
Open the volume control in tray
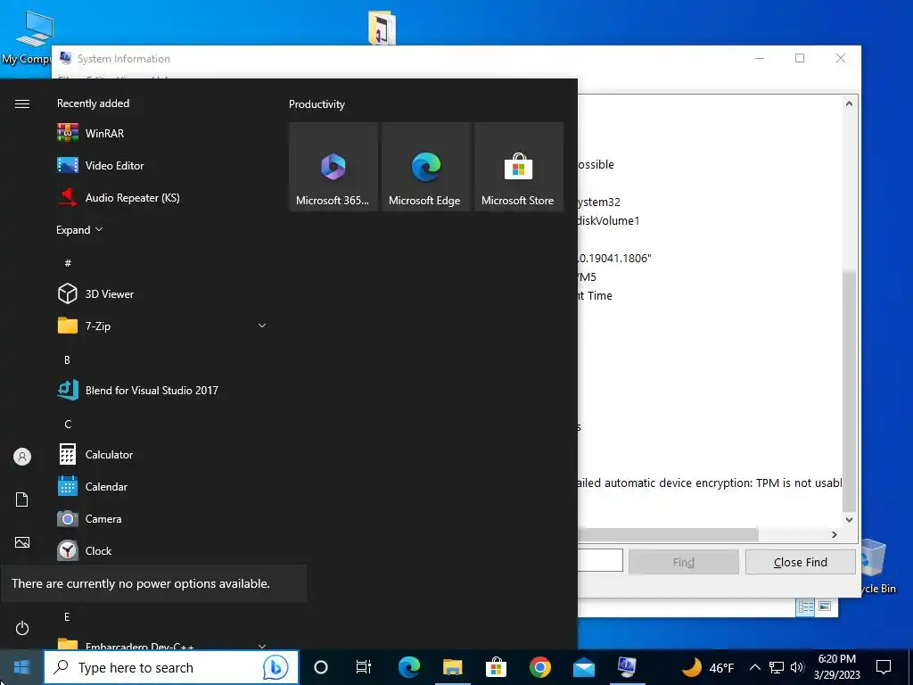point(797,667)
